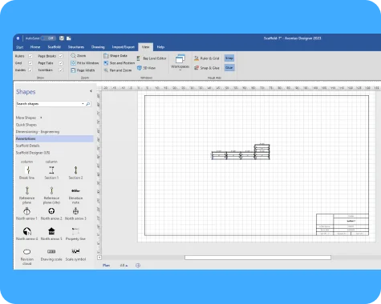The image size is (381, 304).
Task: Toggle the Grid checkbox
Action: pyautogui.click(x=30, y=63)
